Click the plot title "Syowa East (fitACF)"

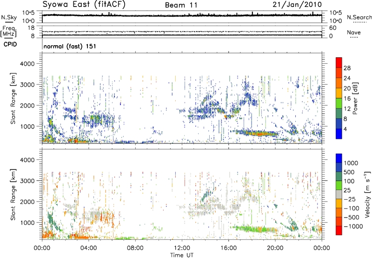coord(84,5)
